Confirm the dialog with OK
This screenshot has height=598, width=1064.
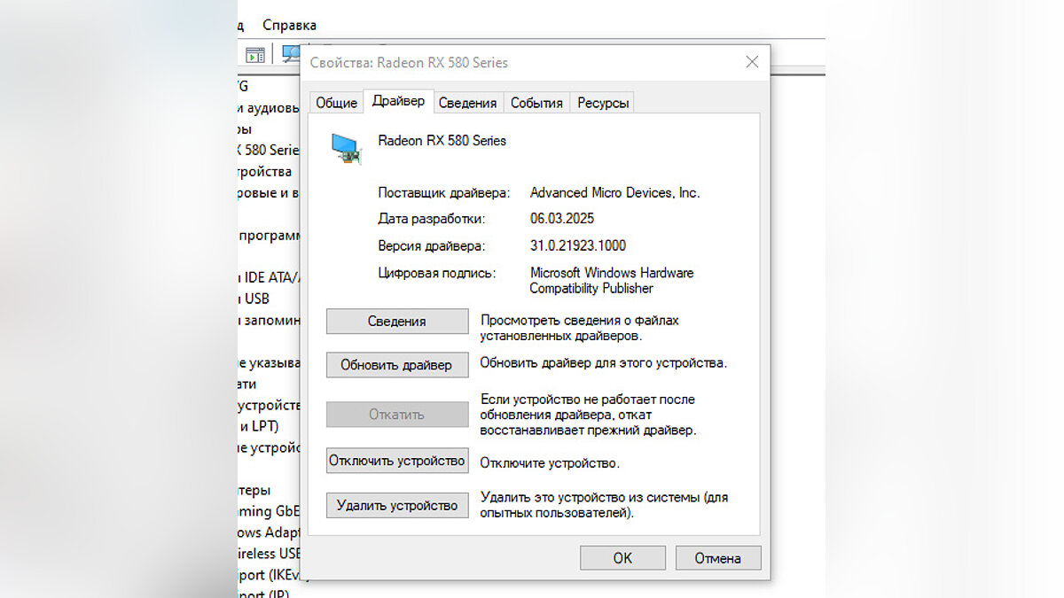click(x=622, y=558)
